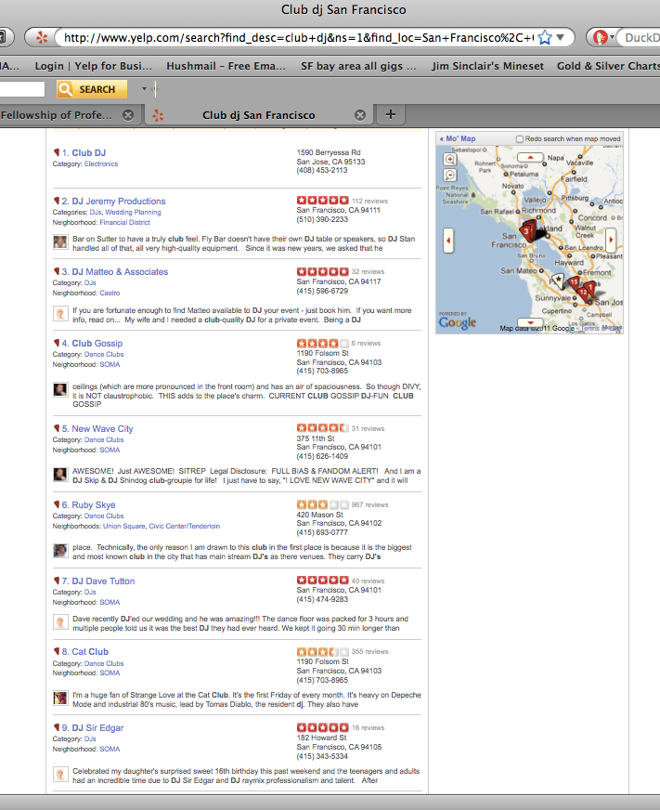Open Jim Sinclair's Mineset bookmark

[487, 66]
